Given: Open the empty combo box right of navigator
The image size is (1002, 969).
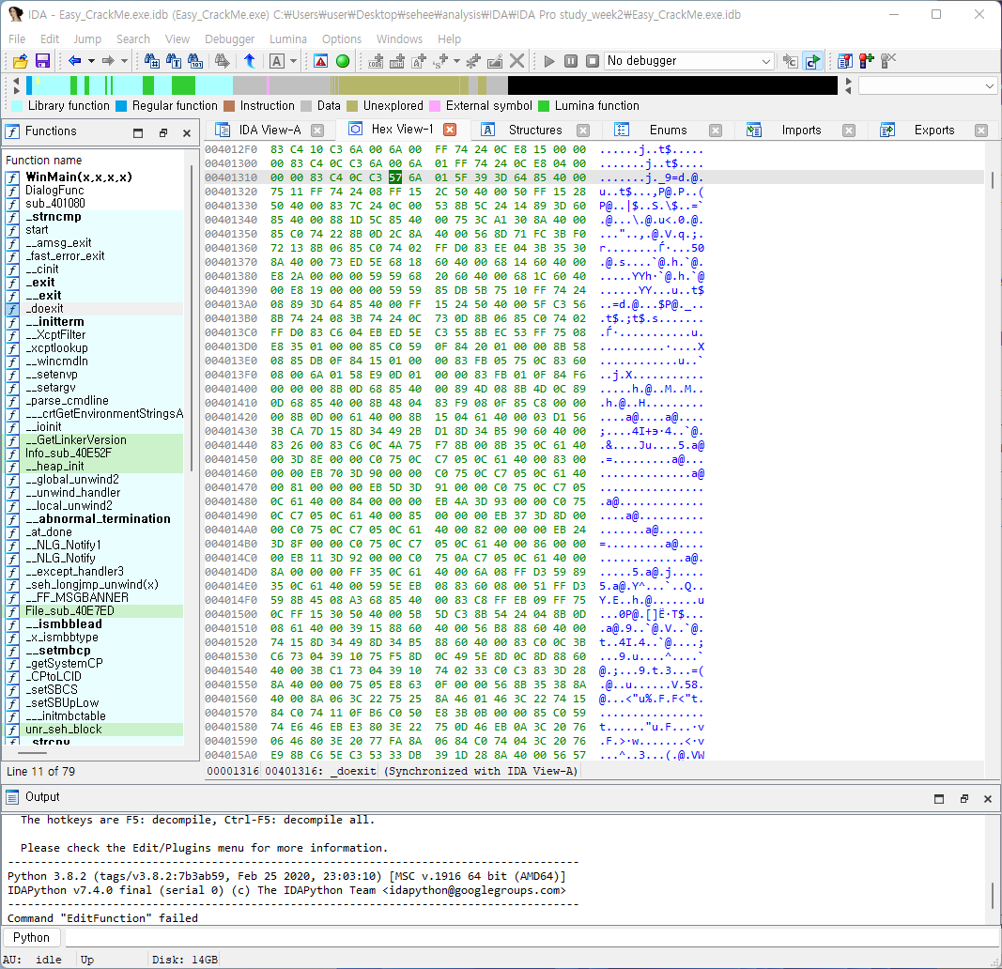Looking at the screenshot, I should coord(927,85).
